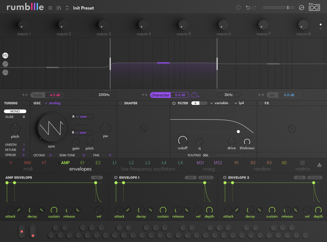
Task: Toggle the ENVELOPE 1 power button
Action: 116,178
